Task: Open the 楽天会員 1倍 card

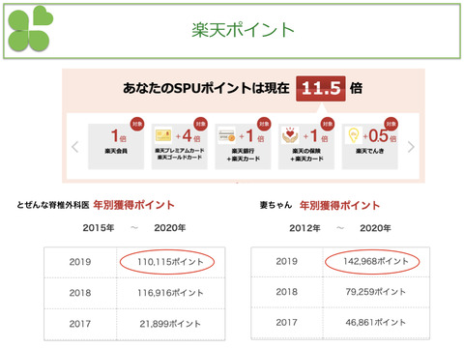Action: point(116,147)
